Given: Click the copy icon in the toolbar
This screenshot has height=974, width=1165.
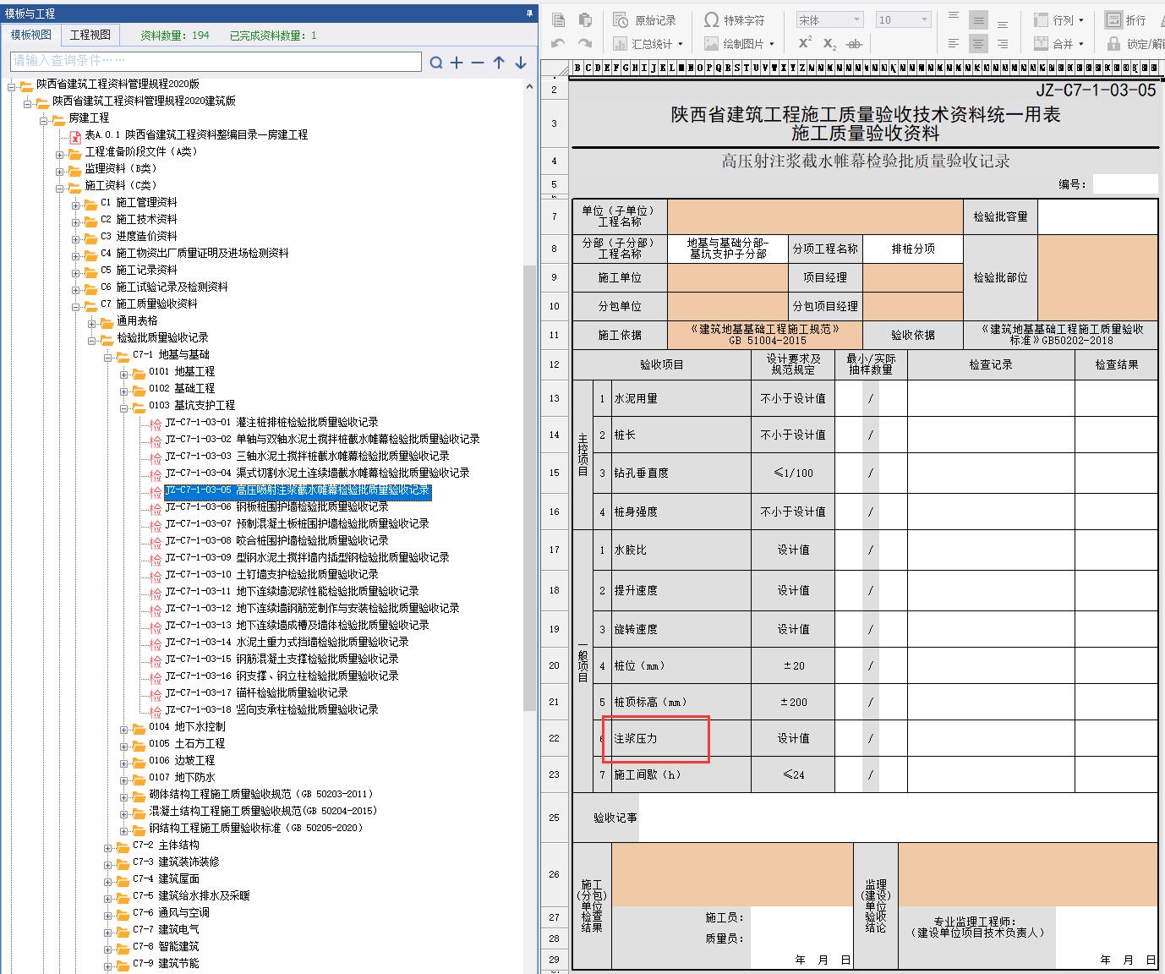Looking at the screenshot, I should 558,20.
